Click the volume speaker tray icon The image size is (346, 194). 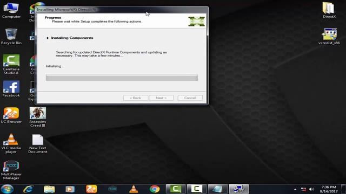coord(311,189)
